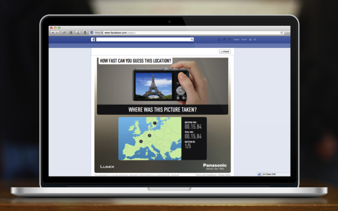The image size is (338, 211).
Task: Open the notifications globe icon
Action: pos(229,39)
